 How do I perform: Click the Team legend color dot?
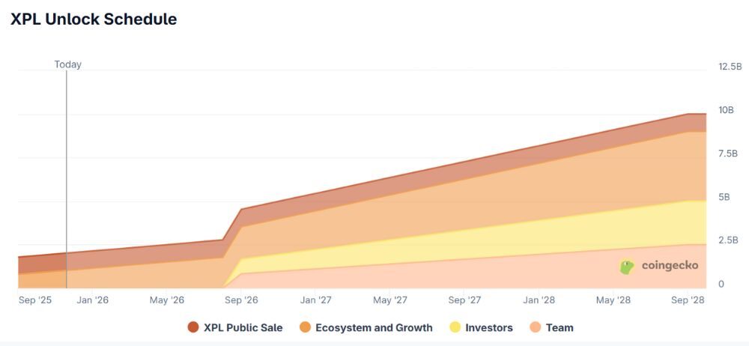[x=535, y=327]
